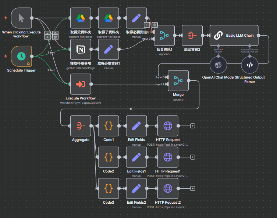Open the OpenAI Chat Model sub-node

[x=219, y=65]
